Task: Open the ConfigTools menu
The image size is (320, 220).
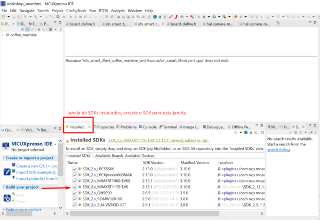Action: coord(76,11)
